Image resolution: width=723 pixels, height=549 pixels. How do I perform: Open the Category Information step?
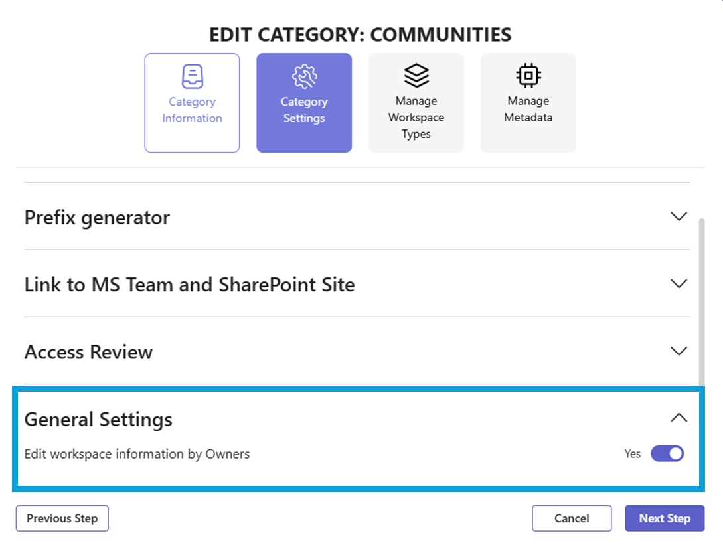192,103
